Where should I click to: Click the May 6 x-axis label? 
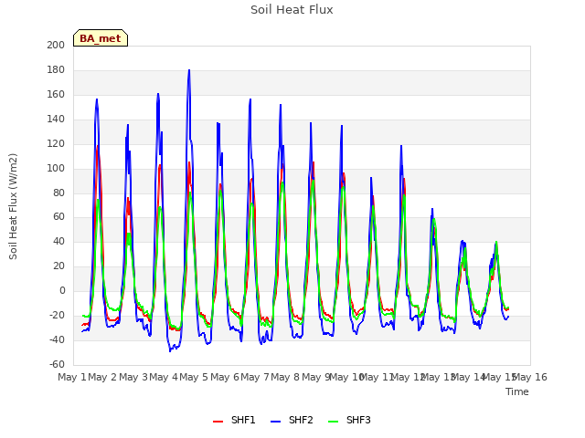click(x=225, y=377)
